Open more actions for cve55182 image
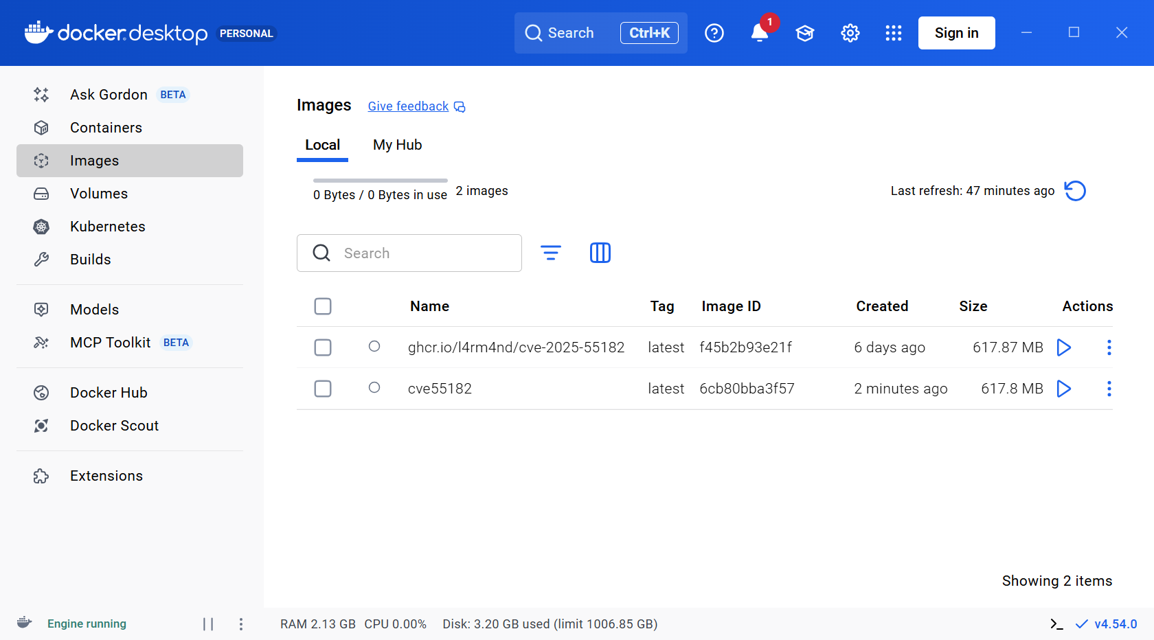The width and height of the screenshot is (1154, 640). pos(1109,389)
